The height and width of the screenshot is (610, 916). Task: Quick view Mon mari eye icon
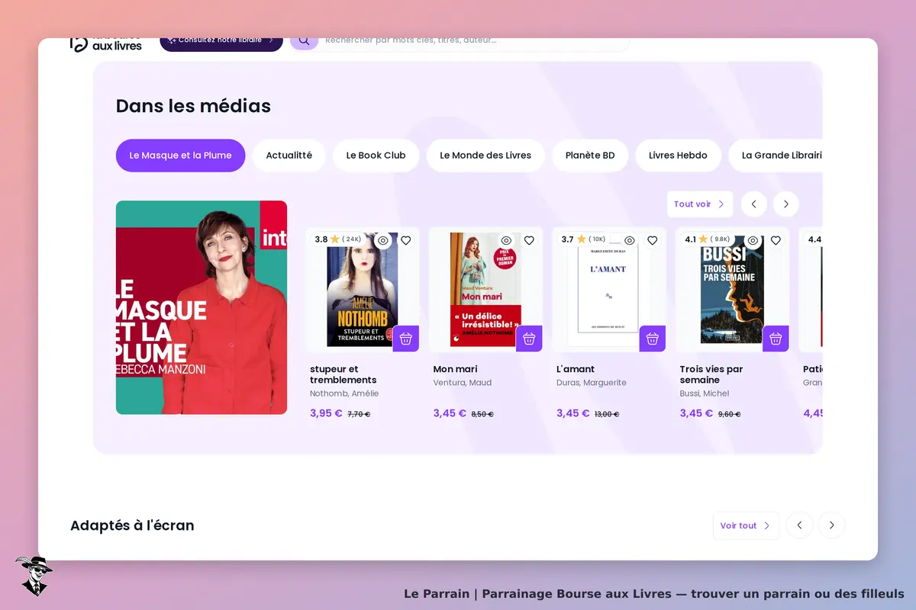pos(506,240)
